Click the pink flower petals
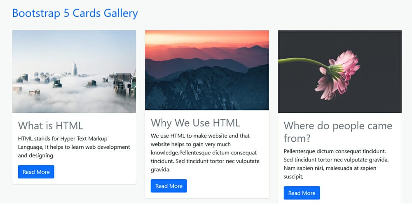 coord(338,75)
